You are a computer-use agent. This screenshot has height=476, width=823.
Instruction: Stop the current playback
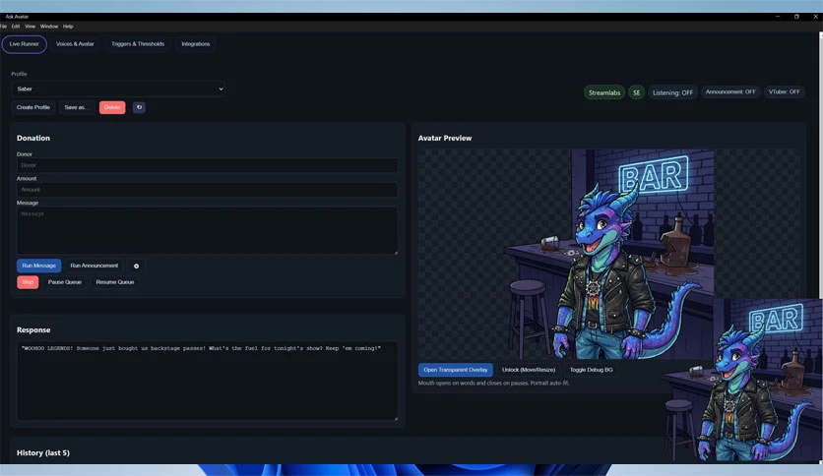28,282
